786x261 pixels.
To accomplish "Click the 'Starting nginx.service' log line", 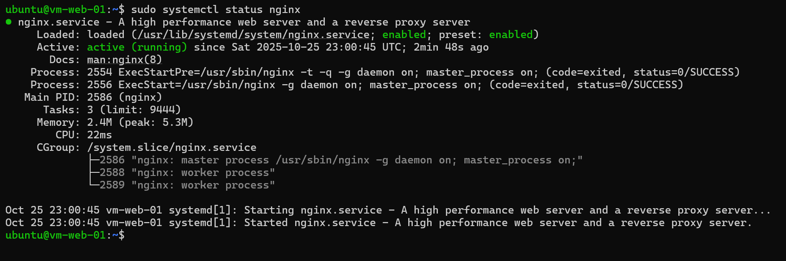I will coord(388,210).
